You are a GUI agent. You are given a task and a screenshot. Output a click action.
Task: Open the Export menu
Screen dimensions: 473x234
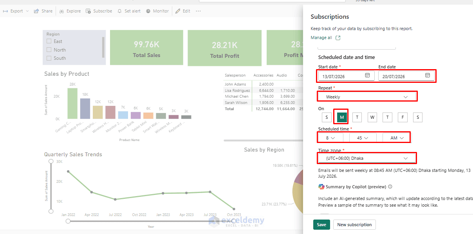coord(16,11)
